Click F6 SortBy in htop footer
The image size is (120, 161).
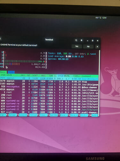(x=52, y=115)
